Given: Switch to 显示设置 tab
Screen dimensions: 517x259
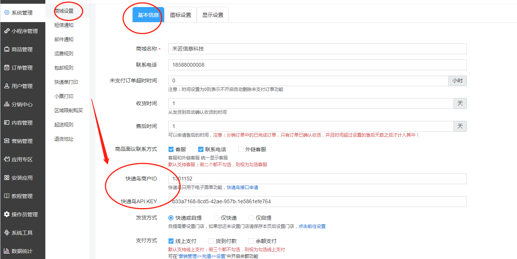Looking at the screenshot, I should coord(213,15).
